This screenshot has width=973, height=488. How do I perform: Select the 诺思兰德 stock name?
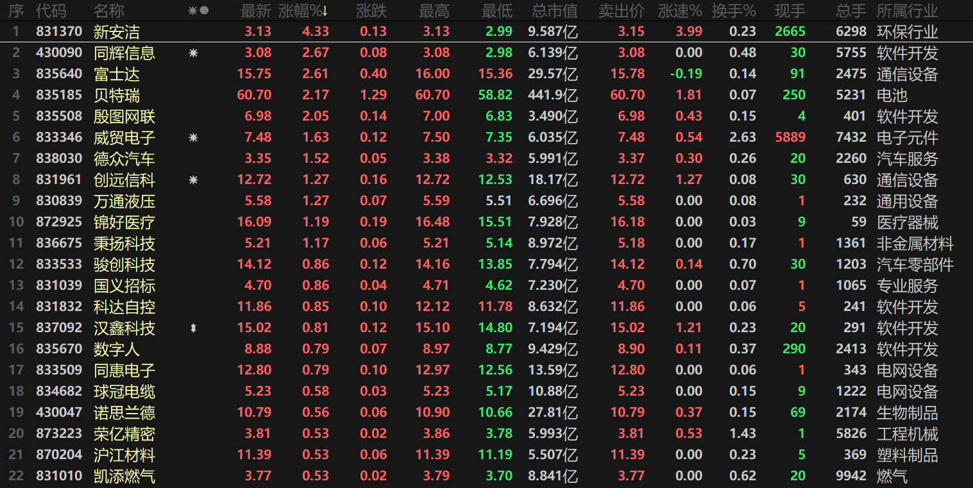124,413
